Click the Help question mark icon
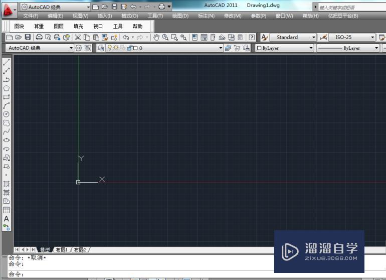Image resolution: width=386 pixels, height=280 pixels. click(252, 37)
